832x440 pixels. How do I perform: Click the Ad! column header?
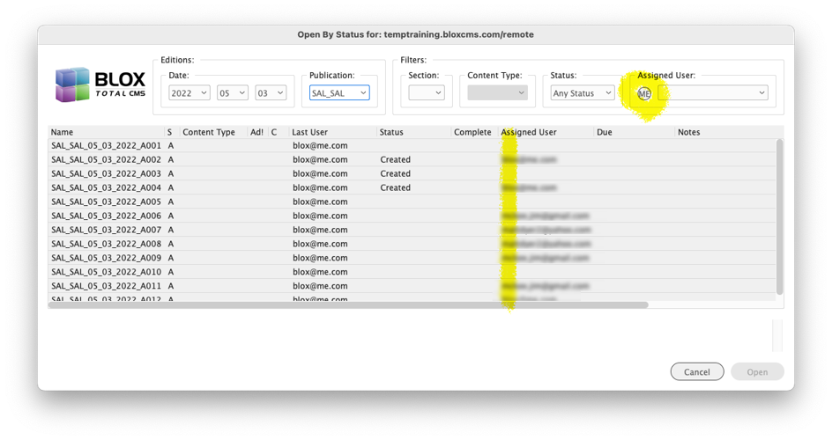pos(256,132)
